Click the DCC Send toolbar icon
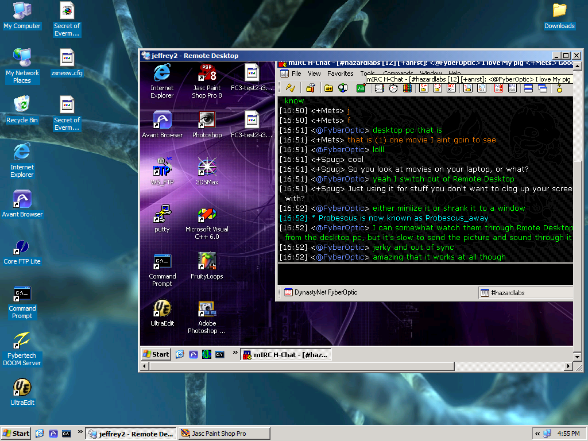 pos(424,88)
